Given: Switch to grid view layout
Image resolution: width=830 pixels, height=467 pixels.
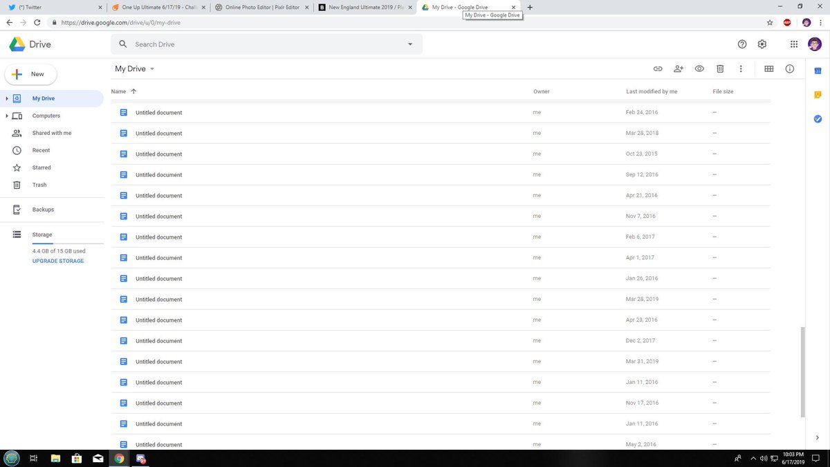Looking at the screenshot, I should tap(768, 68).
